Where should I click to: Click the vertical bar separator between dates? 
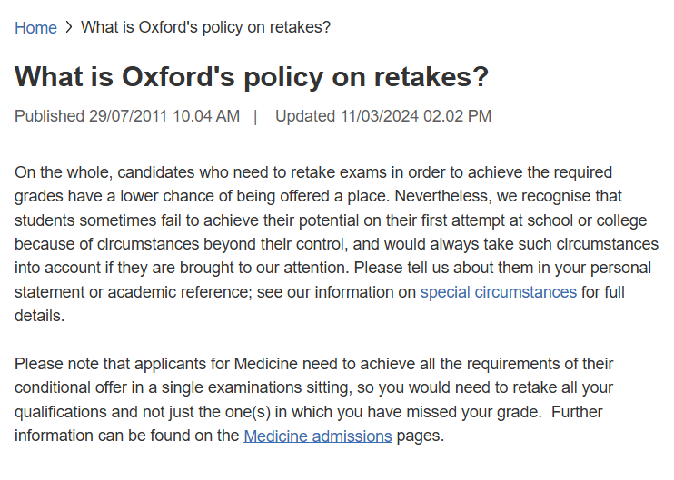coord(256,117)
